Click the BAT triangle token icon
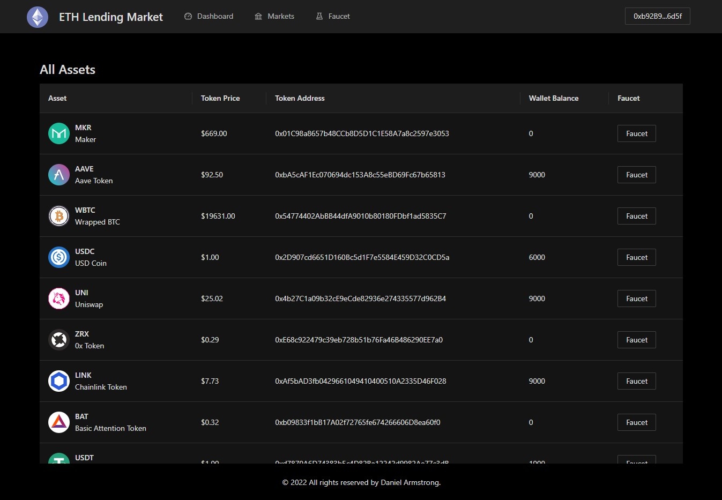722x500 pixels. tap(59, 422)
